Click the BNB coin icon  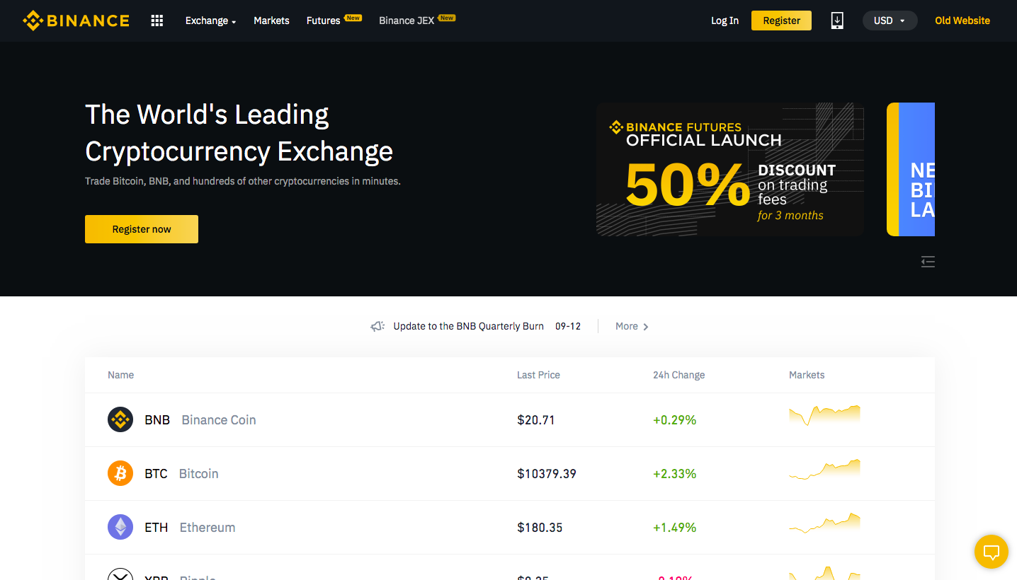[120, 419]
